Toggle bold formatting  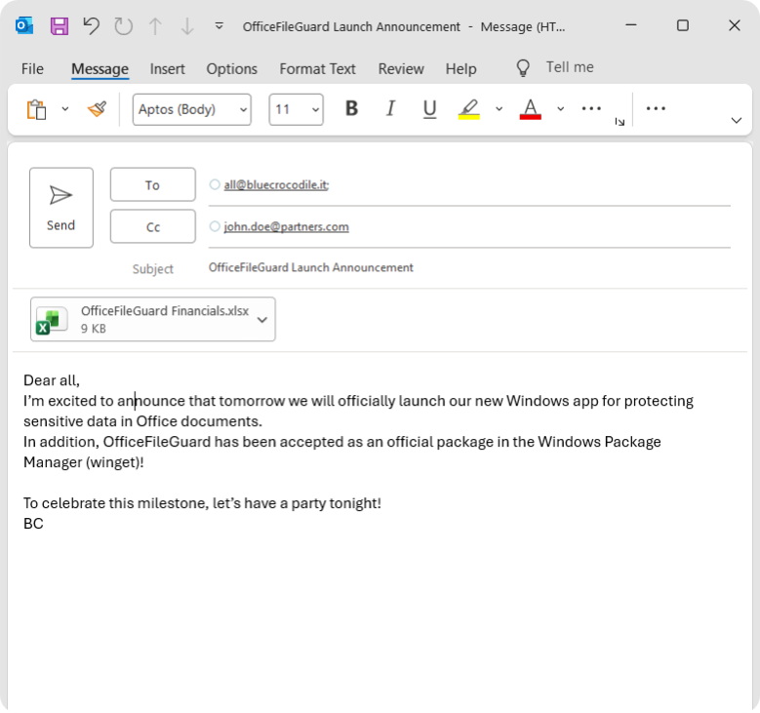tap(351, 108)
